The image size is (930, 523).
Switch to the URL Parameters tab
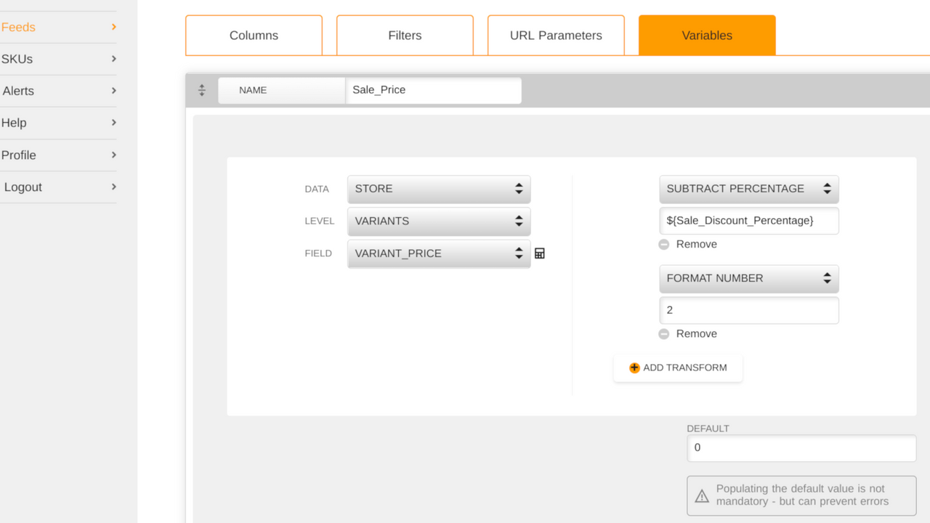click(556, 36)
